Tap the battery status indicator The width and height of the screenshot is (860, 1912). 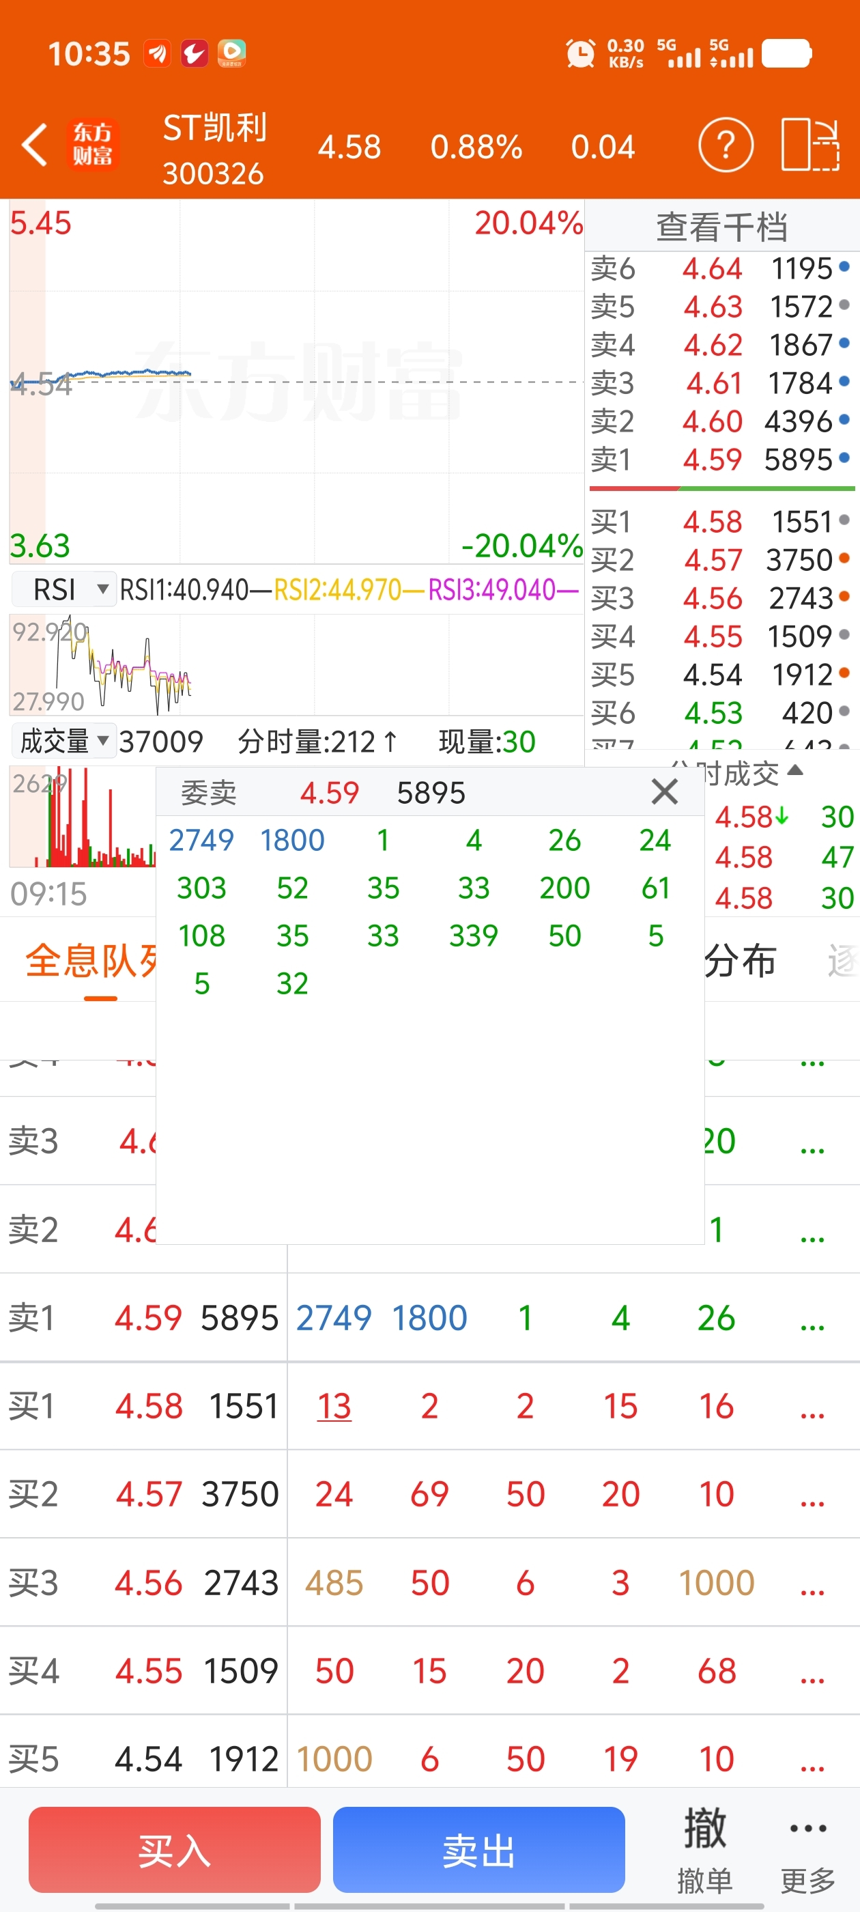click(x=787, y=53)
